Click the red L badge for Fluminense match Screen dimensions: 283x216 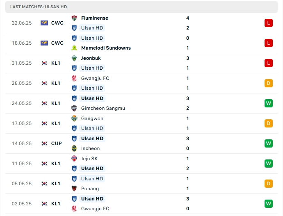pos(269,23)
